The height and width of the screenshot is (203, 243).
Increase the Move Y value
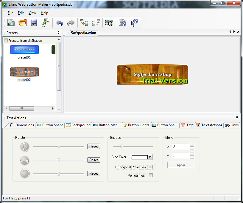tap(192, 154)
